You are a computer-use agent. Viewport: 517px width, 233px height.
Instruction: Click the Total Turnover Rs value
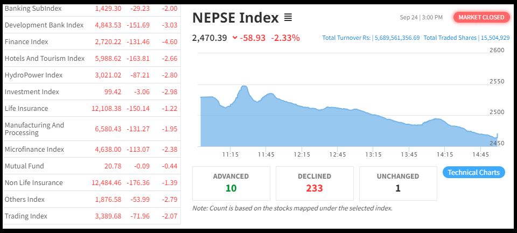click(396, 38)
